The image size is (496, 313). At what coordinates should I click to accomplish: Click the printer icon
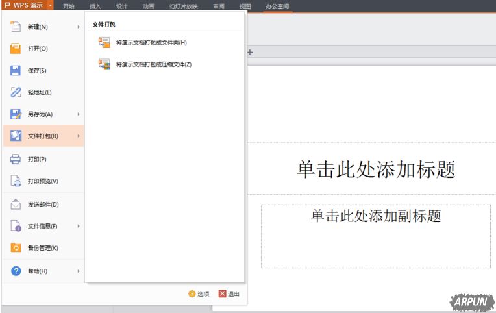(x=16, y=159)
